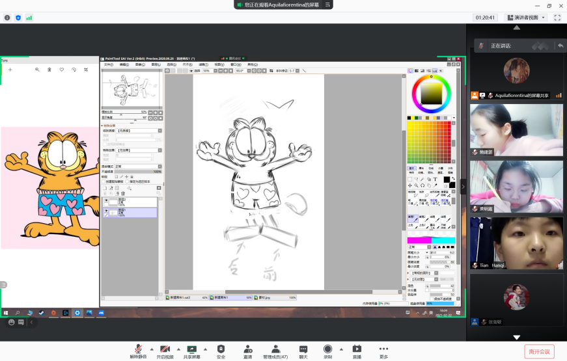
Task: Click the 录制 record icon
Action: (327, 349)
